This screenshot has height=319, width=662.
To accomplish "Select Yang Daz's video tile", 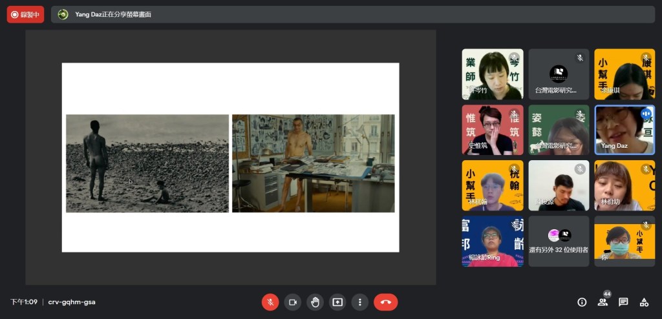I will coord(624,130).
